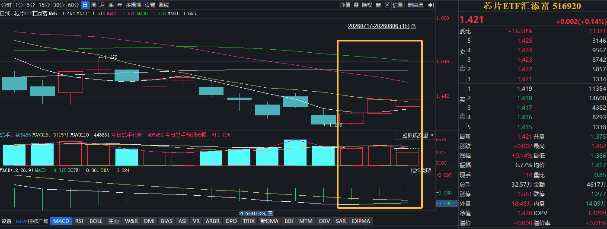
Task: Select the 月 monthly period
Action: 102,5
